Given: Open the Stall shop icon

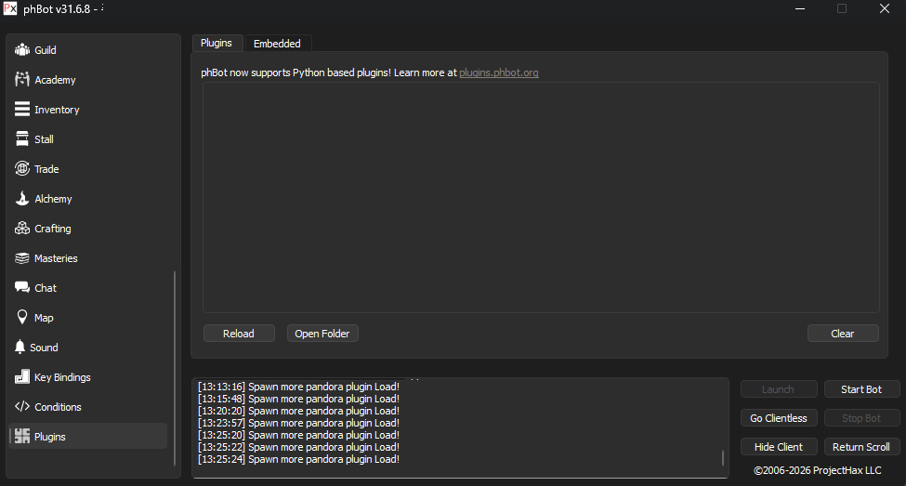Looking at the screenshot, I should [x=22, y=139].
